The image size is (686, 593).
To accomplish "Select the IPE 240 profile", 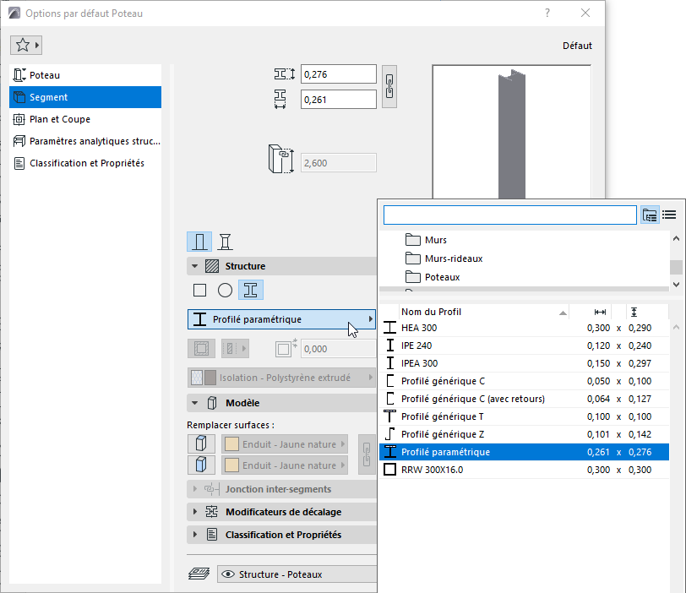I will [524, 345].
